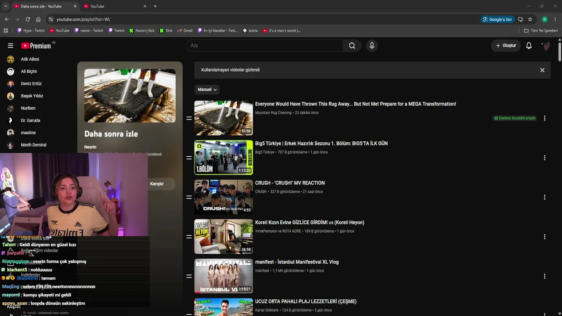Install the app from the address bar
The height and width of the screenshot is (316, 562).
520,19
